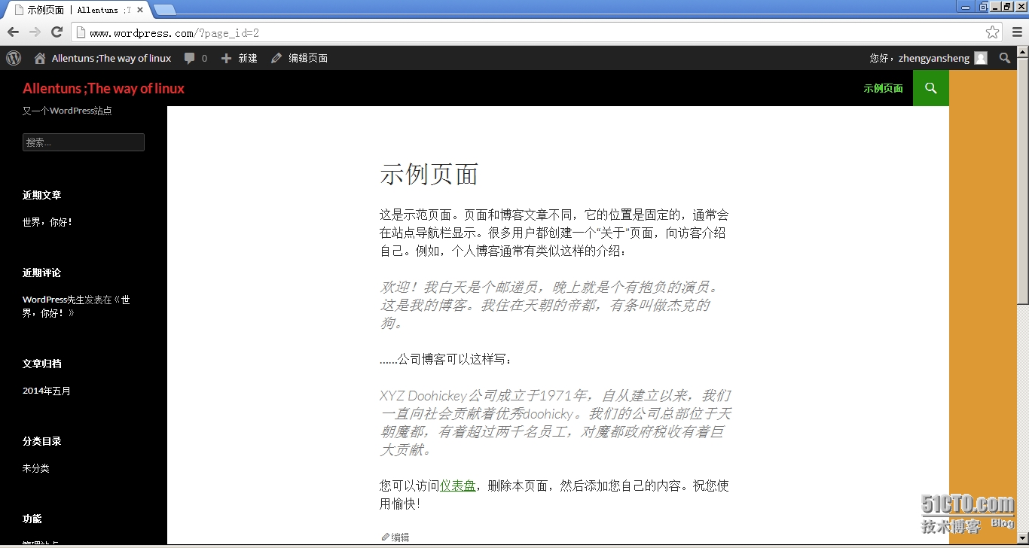Bookmark this page with the star icon
The height and width of the screenshot is (548, 1029).
(992, 32)
